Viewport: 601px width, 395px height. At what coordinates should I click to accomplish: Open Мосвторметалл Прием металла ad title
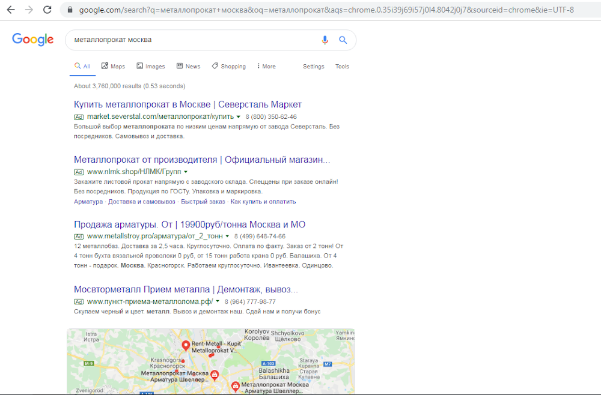pos(186,289)
